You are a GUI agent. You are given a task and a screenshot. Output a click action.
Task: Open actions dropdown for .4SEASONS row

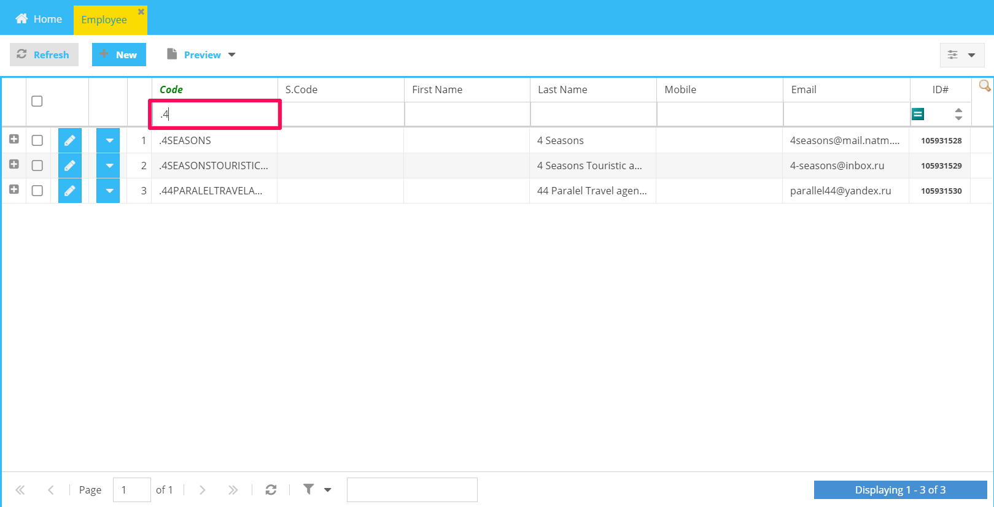click(108, 140)
